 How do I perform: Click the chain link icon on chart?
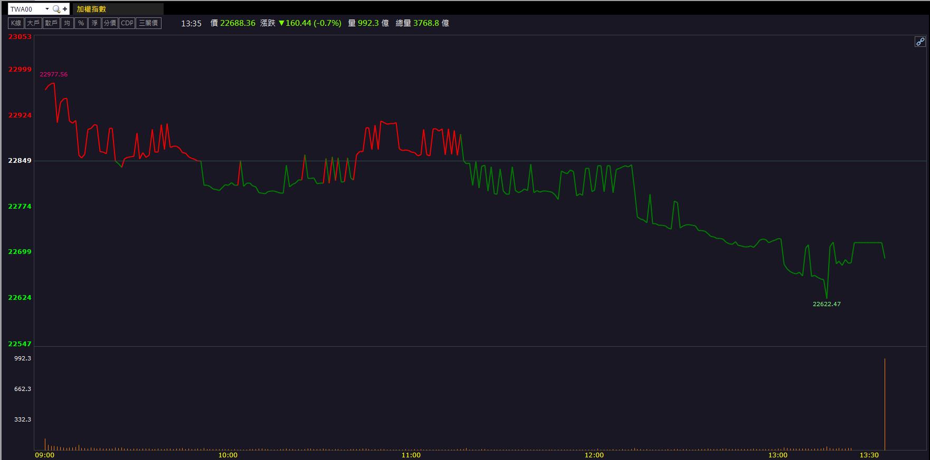920,42
